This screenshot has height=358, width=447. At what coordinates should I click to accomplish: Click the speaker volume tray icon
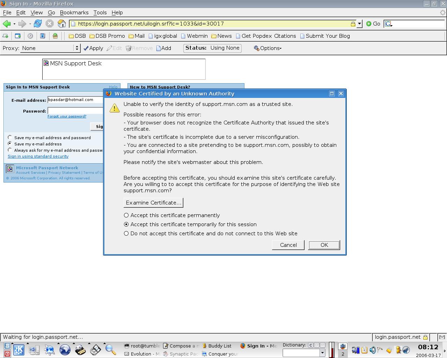click(372, 350)
